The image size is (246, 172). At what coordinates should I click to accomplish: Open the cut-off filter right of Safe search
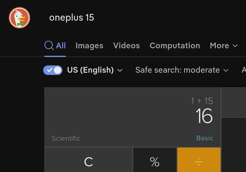pos(244,70)
